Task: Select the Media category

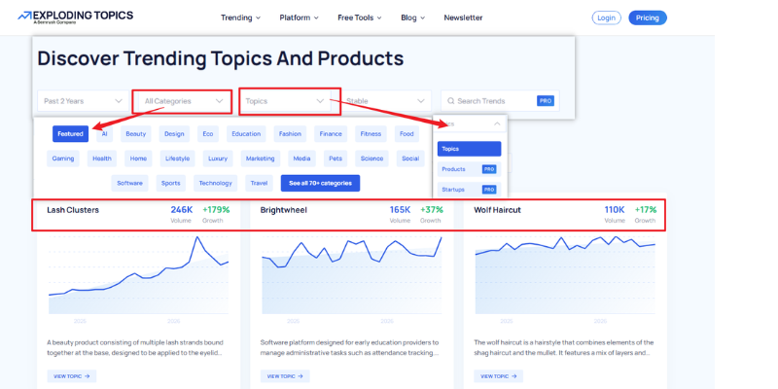Action: coord(301,159)
